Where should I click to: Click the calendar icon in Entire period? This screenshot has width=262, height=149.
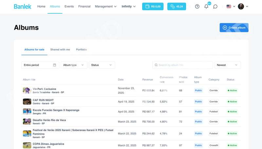[x=55, y=65]
